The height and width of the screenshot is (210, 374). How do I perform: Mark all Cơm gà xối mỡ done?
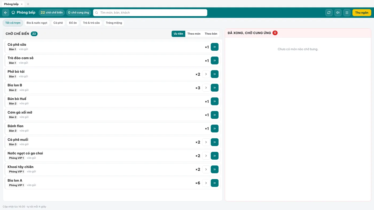(x=215, y=115)
